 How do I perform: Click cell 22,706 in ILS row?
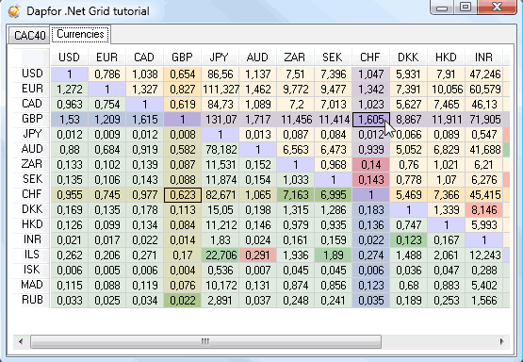[221, 255]
